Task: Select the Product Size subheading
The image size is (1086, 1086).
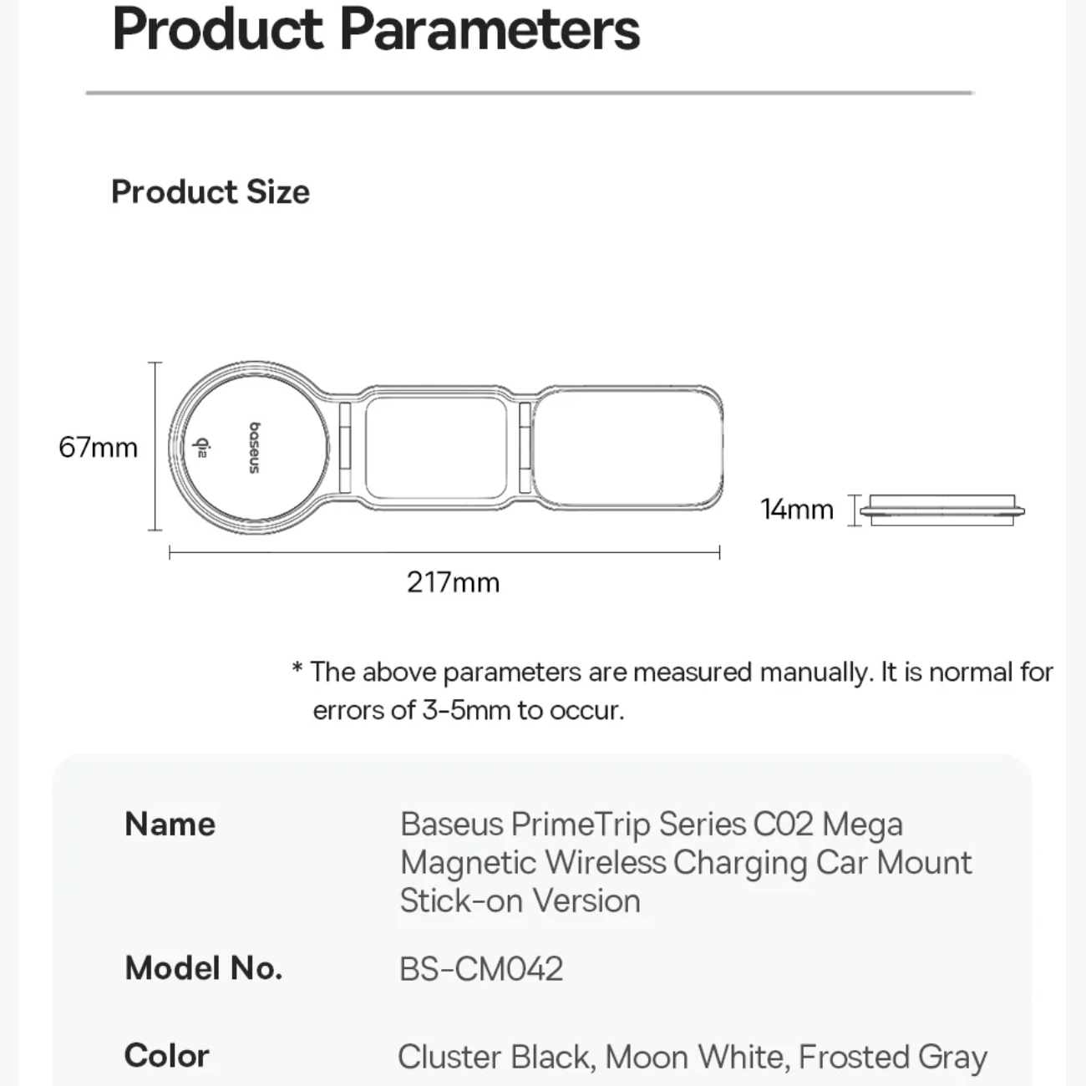Action: pos(211,192)
